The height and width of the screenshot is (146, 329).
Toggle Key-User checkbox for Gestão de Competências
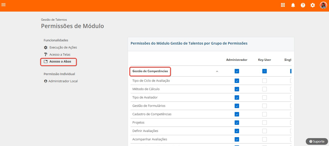[x=264, y=71]
